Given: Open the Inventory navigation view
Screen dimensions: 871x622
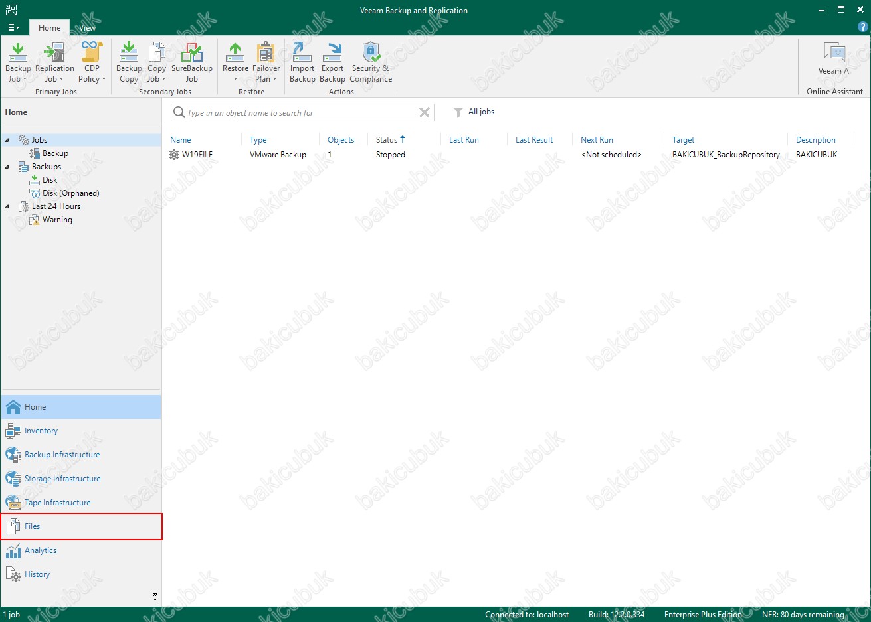Looking at the screenshot, I should point(81,431).
